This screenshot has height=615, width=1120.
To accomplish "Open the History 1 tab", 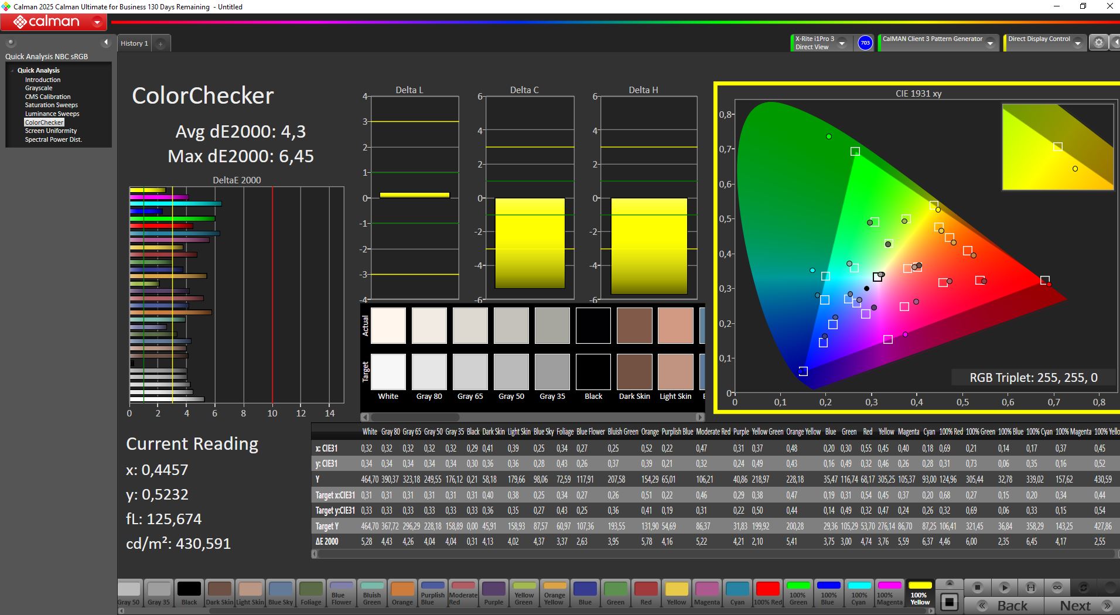I will coord(134,43).
